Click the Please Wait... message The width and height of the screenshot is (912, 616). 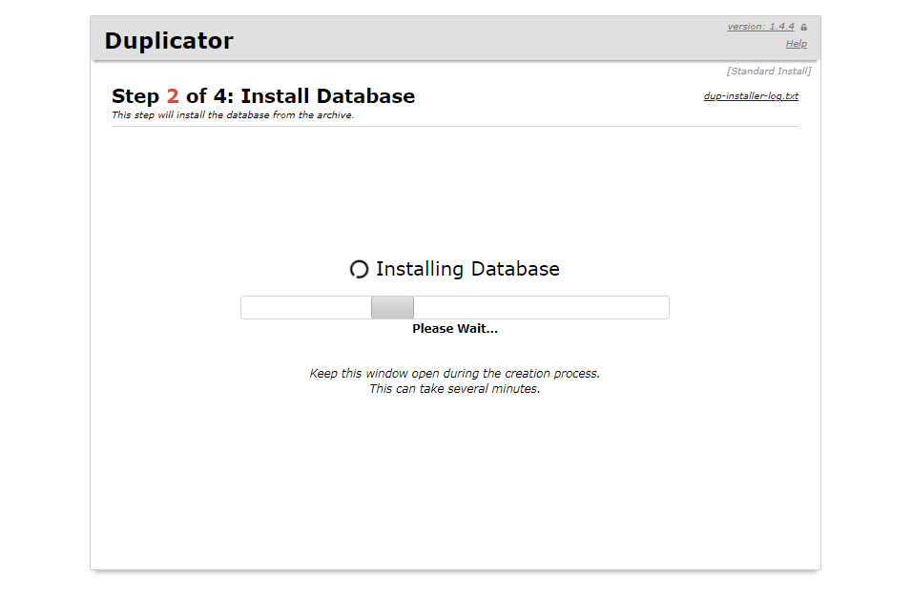click(455, 329)
